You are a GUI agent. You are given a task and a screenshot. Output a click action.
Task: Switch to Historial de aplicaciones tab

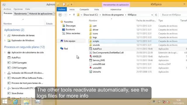pyautogui.click(x=41, y=14)
